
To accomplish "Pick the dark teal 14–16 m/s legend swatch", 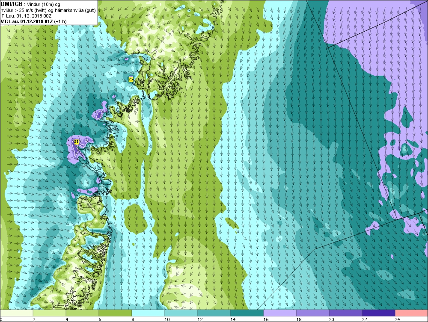I will point(247,313).
